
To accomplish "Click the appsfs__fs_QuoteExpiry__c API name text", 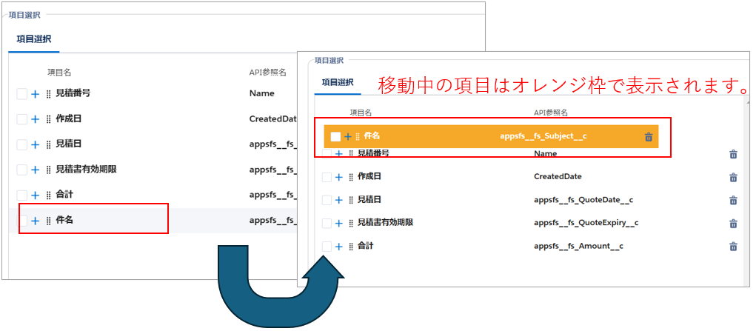I will pyautogui.click(x=586, y=223).
